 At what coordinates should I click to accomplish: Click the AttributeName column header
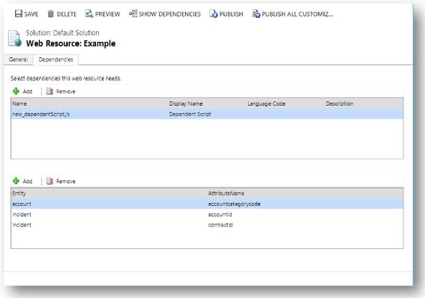click(226, 193)
